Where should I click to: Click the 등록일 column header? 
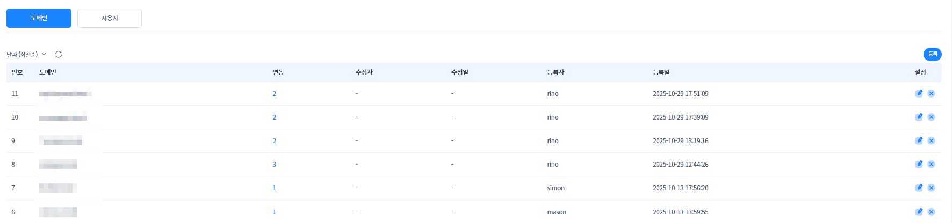661,72
